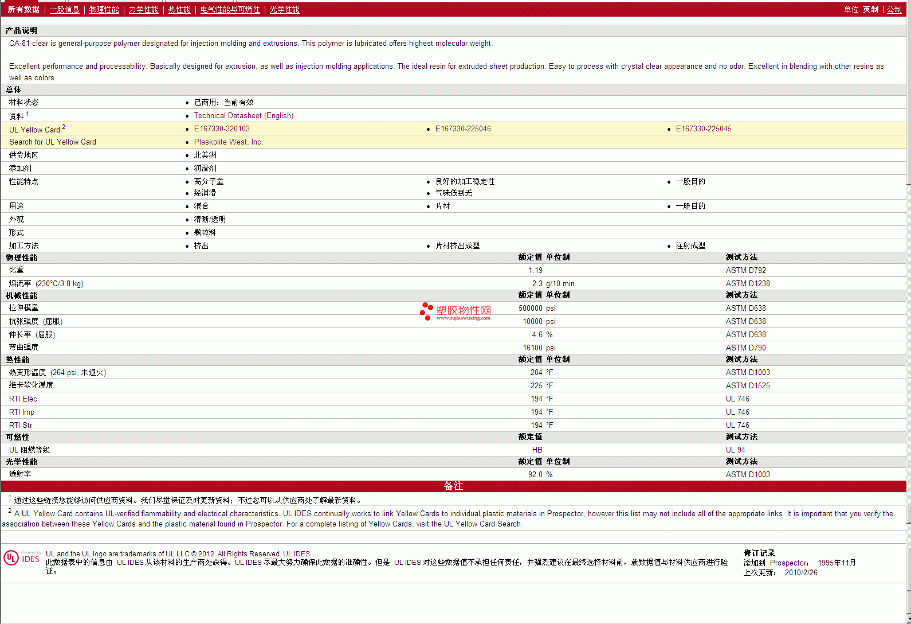The height and width of the screenshot is (624, 911).
Task: Switch to the 一般信息 tab
Action: (64, 10)
